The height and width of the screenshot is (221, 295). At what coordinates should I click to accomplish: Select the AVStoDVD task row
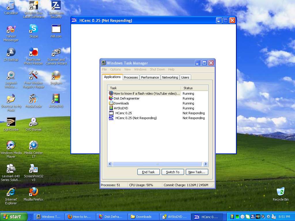coord(158,108)
